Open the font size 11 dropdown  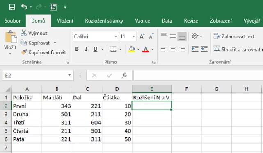[133, 36]
